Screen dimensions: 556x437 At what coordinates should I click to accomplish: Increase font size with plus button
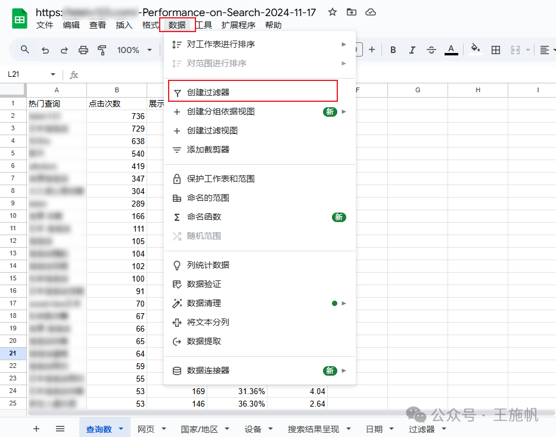pos(372,49)
